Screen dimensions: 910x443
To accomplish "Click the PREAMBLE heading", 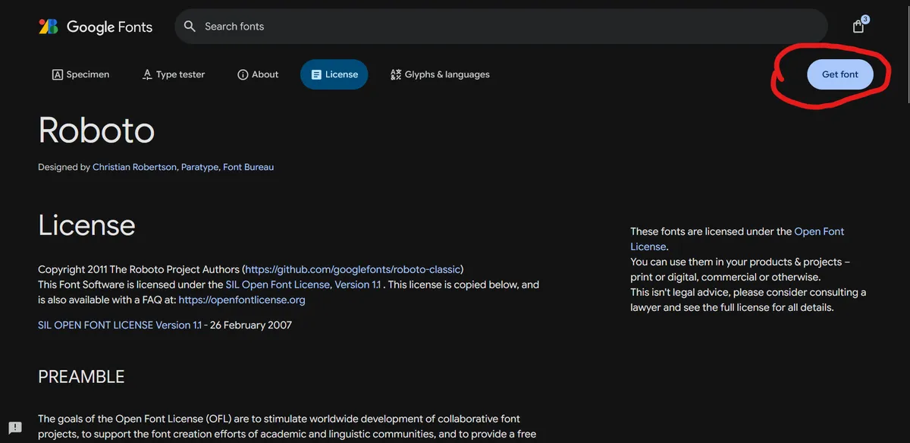I will pos(81,377).
